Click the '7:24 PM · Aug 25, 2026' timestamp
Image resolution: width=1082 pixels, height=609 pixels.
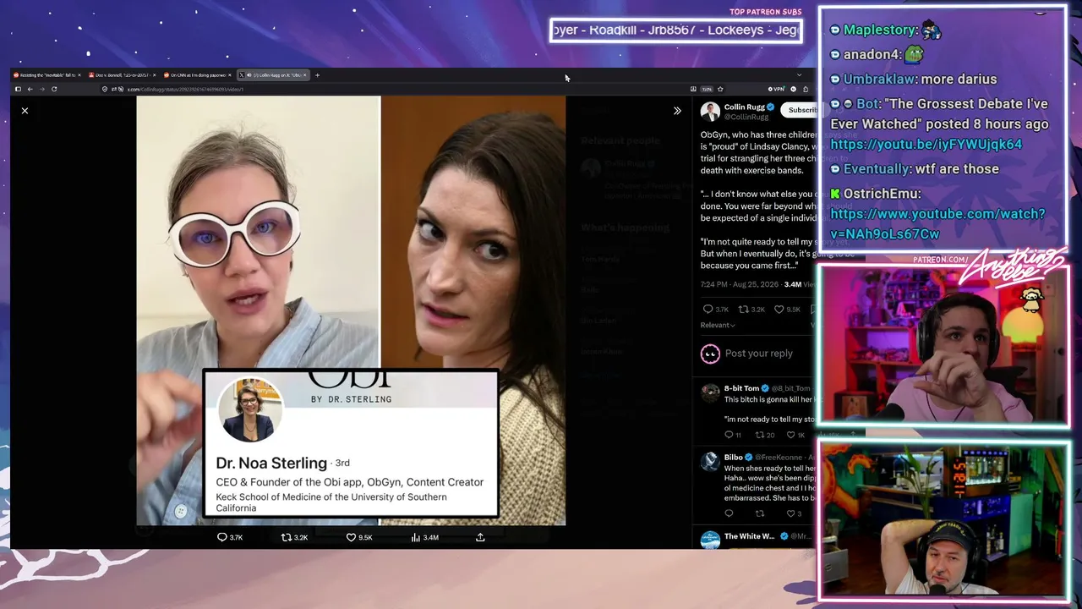740,284
